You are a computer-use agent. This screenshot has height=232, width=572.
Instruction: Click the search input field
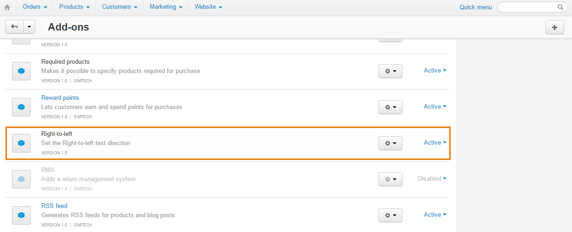click(x=533, y=7)
